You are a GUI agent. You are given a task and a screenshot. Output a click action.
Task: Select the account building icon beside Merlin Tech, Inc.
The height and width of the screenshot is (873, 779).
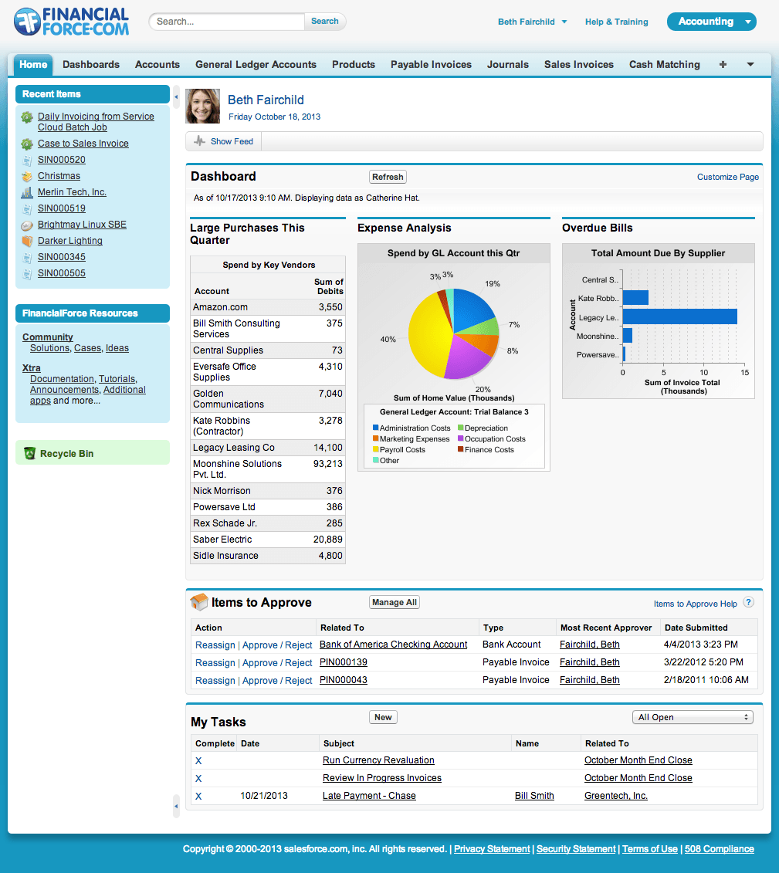pyautogui.click(x=27, y=192)
